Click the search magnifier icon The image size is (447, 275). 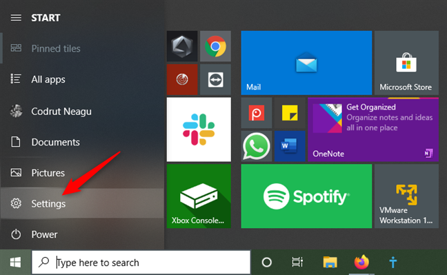click(44, 262)
